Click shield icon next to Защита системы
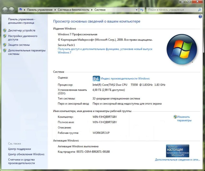The height and width of the screenshot is (171, 205). [x=5, y=45]
